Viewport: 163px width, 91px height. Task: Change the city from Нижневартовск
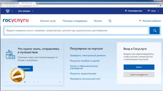135,11
